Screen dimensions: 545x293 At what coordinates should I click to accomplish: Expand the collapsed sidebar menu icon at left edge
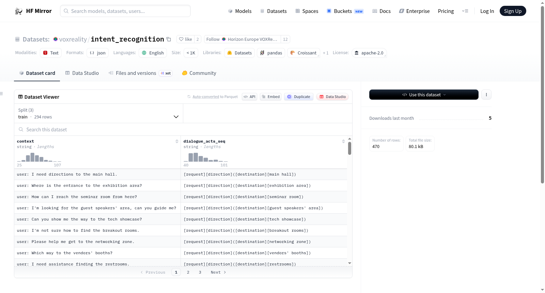tap(1, 94)
